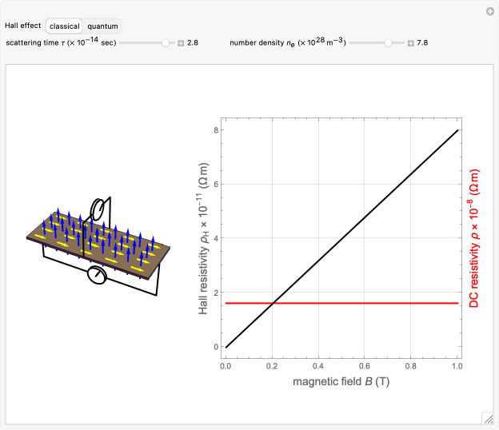
Task: Click the Hall resistivity axis label
Action: [x=204, y=238]
